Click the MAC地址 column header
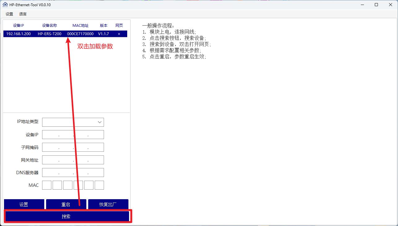The width and height of the screenshot is (398, 226). (80, 25)
